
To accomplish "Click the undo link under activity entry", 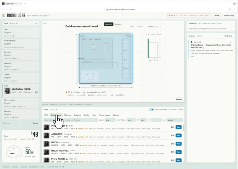I will (192, 56).
